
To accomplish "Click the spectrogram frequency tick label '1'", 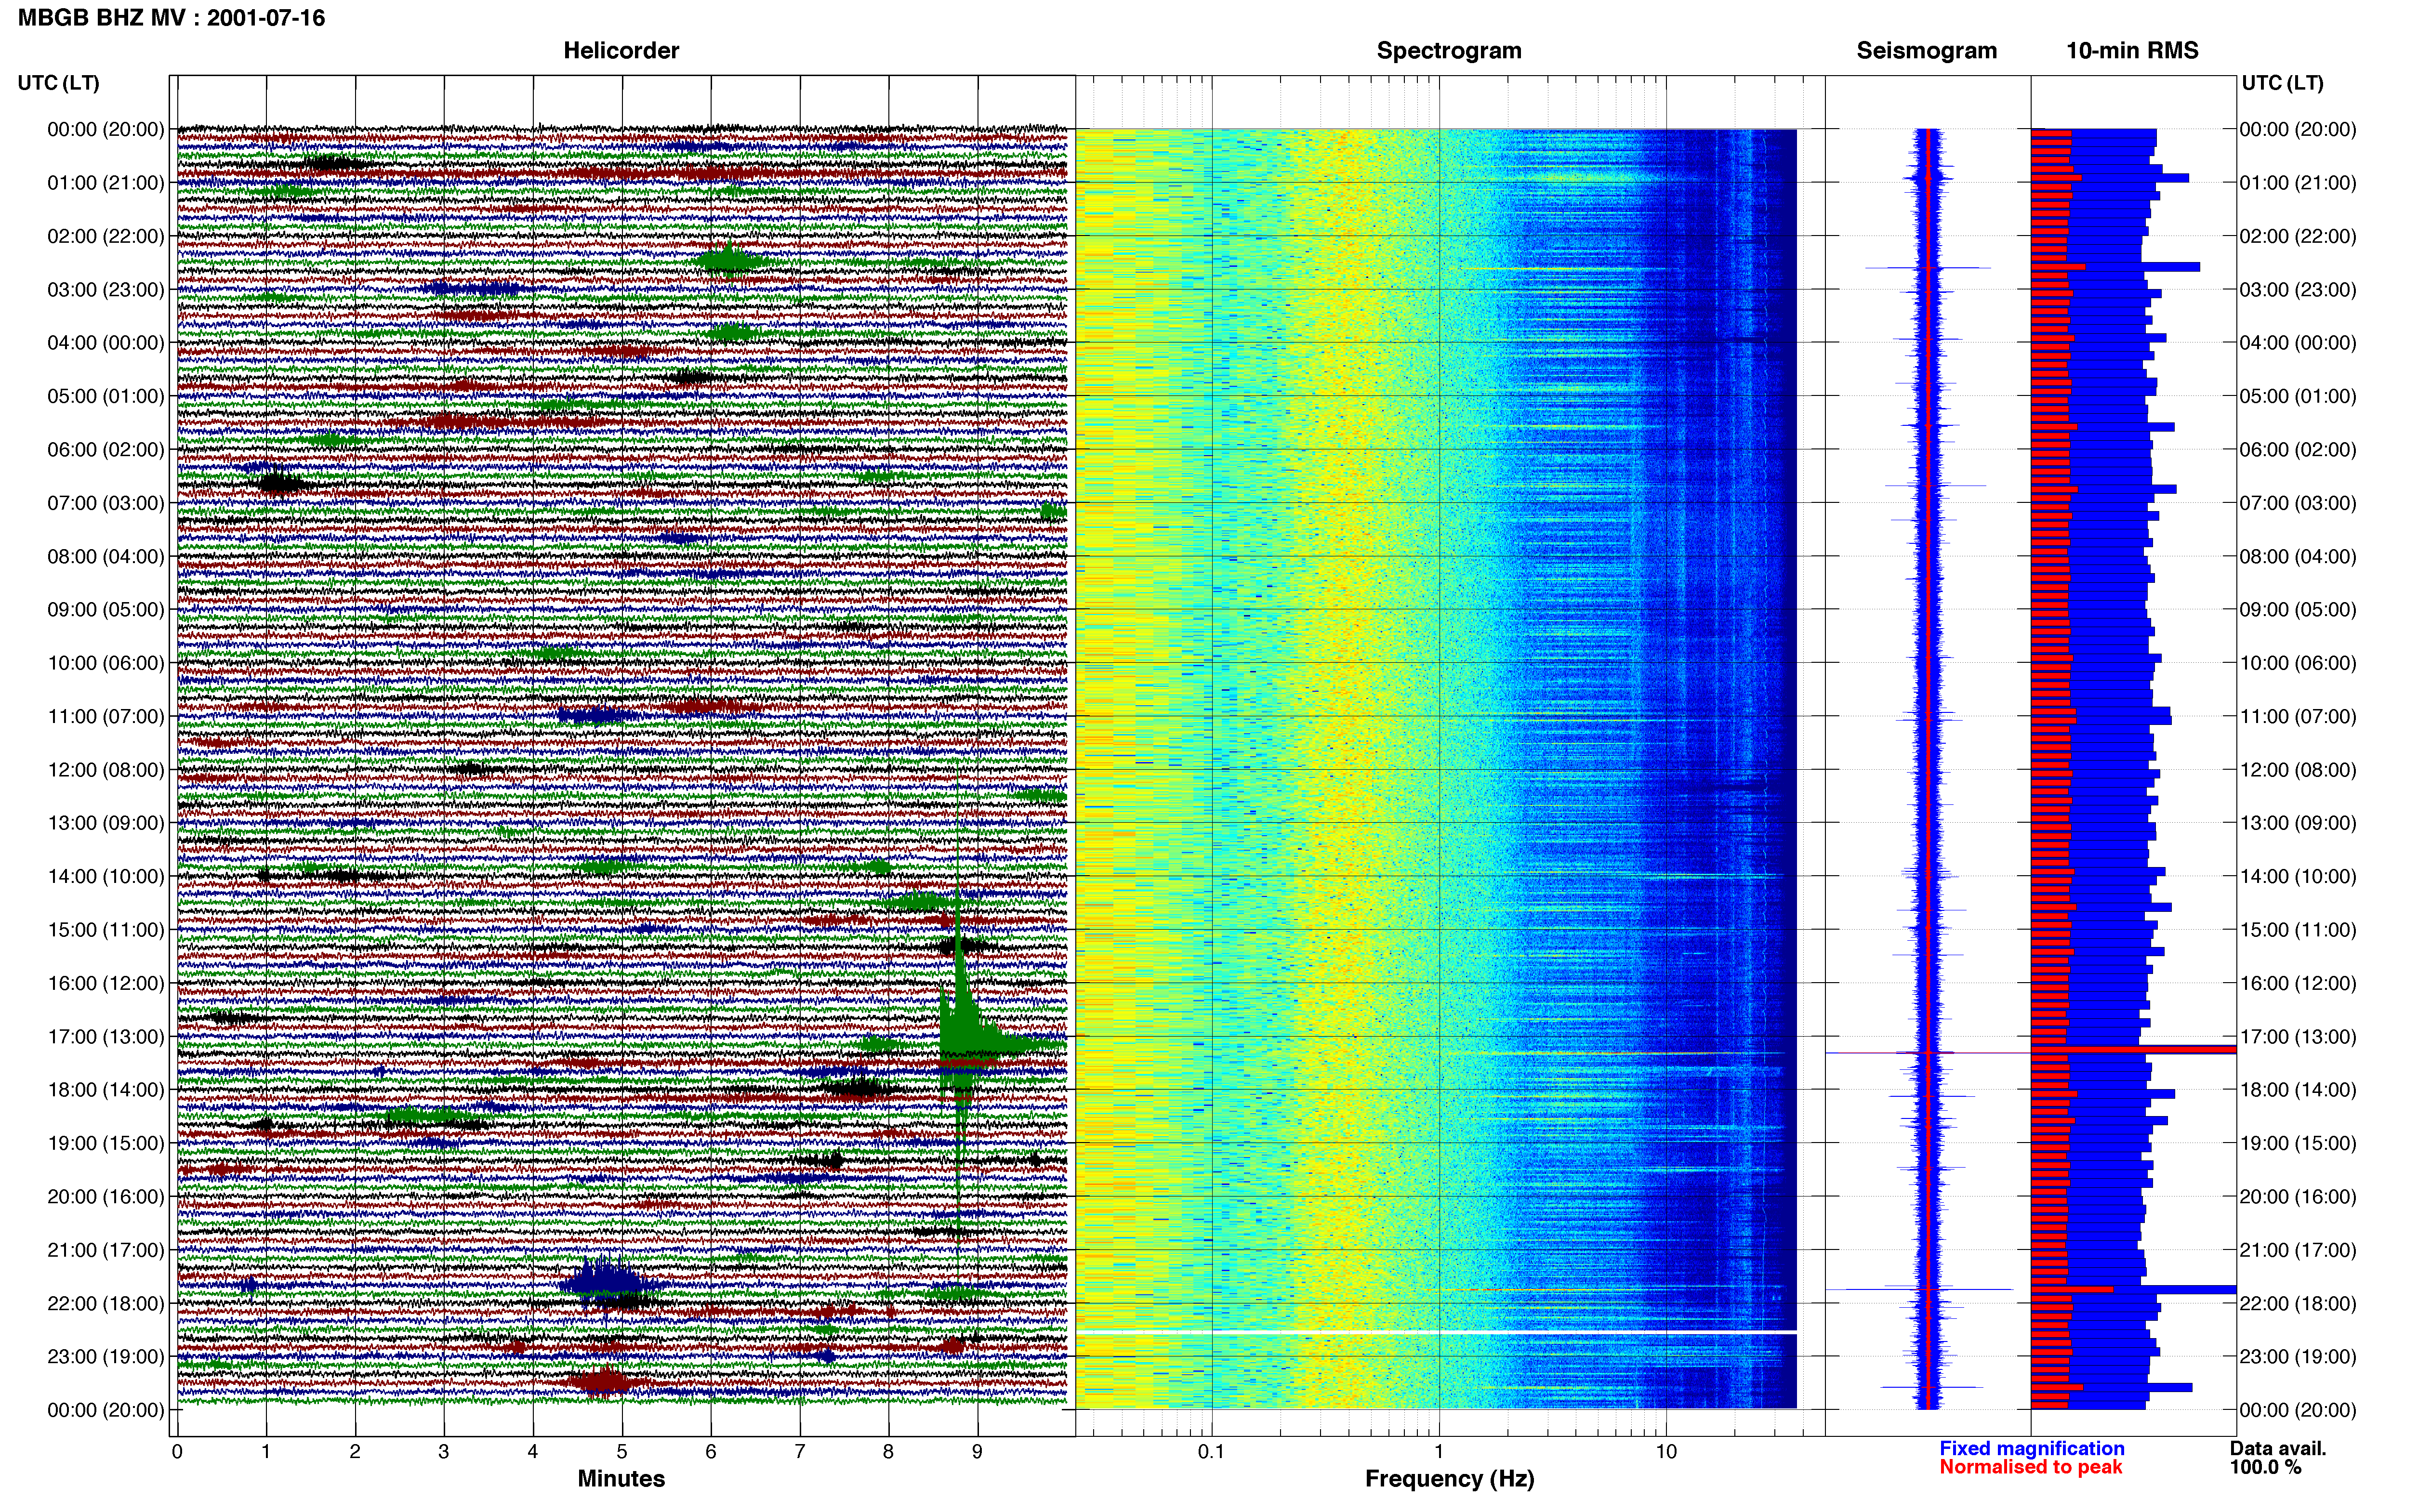I will point(1439,1451).
